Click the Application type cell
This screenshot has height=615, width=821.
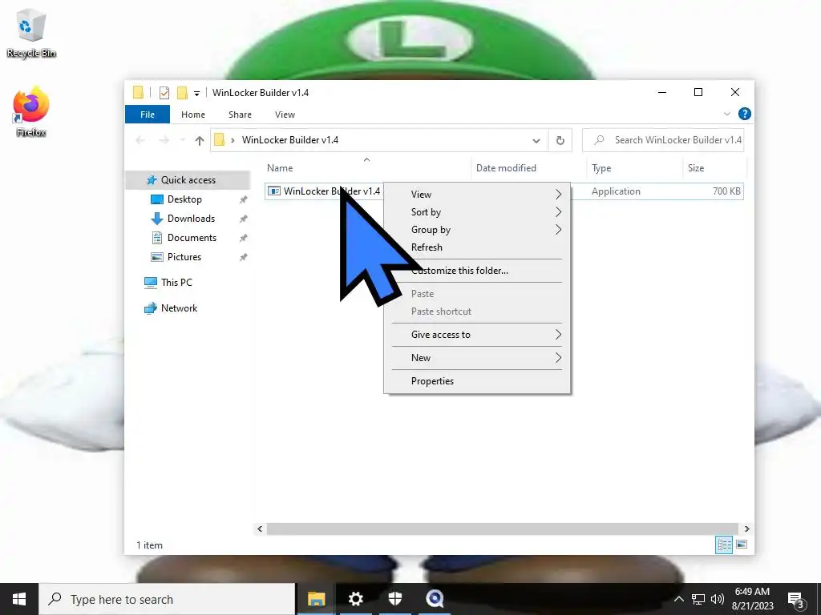coord(616,191)
